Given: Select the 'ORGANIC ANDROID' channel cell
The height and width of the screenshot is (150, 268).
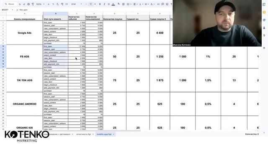Looking at the screenshot, I should [x=25, y=104].
